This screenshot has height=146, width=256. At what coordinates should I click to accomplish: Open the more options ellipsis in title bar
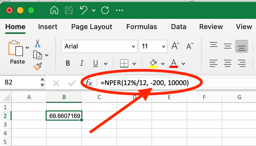pos(120,10)
